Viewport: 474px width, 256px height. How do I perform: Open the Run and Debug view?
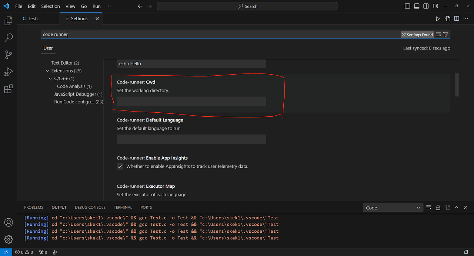coord(9,72)
